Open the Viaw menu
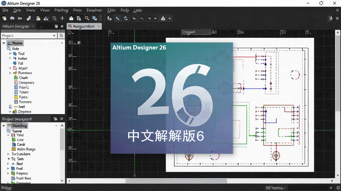 point(45,10)
